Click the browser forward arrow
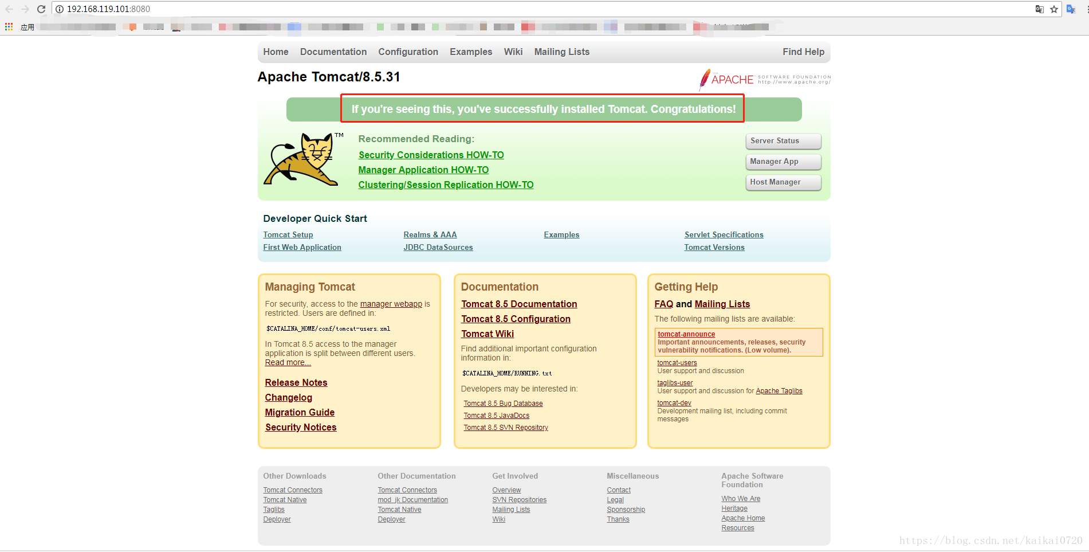The image size is (1089, 552). 25,9
